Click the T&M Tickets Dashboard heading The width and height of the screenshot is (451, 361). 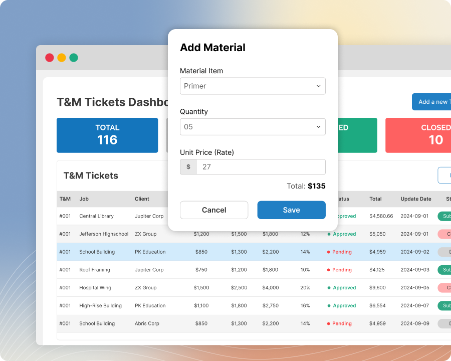pyautogui.click(x=112, y=102)
